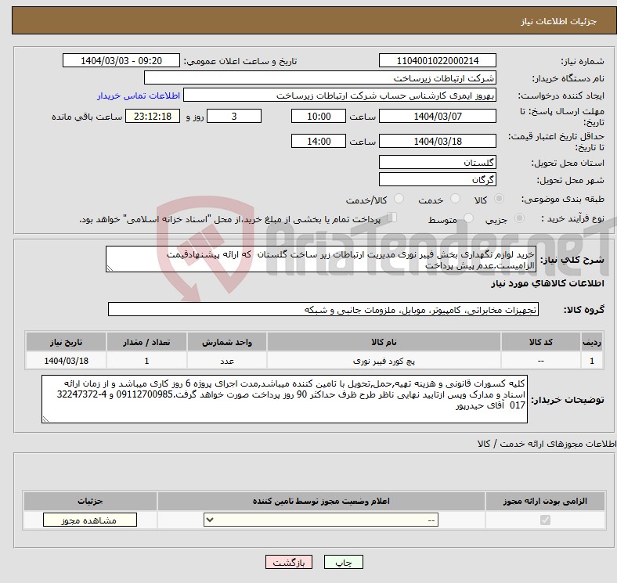Click the نام کالا column header

[384, 342]
